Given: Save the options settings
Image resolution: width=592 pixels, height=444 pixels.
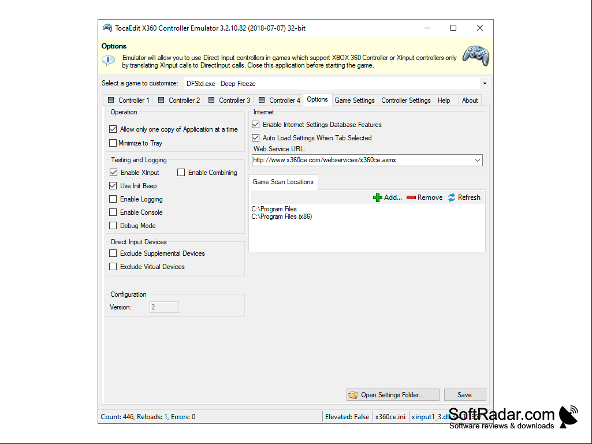Looking at the screenshot, I should tap(465, 395).
